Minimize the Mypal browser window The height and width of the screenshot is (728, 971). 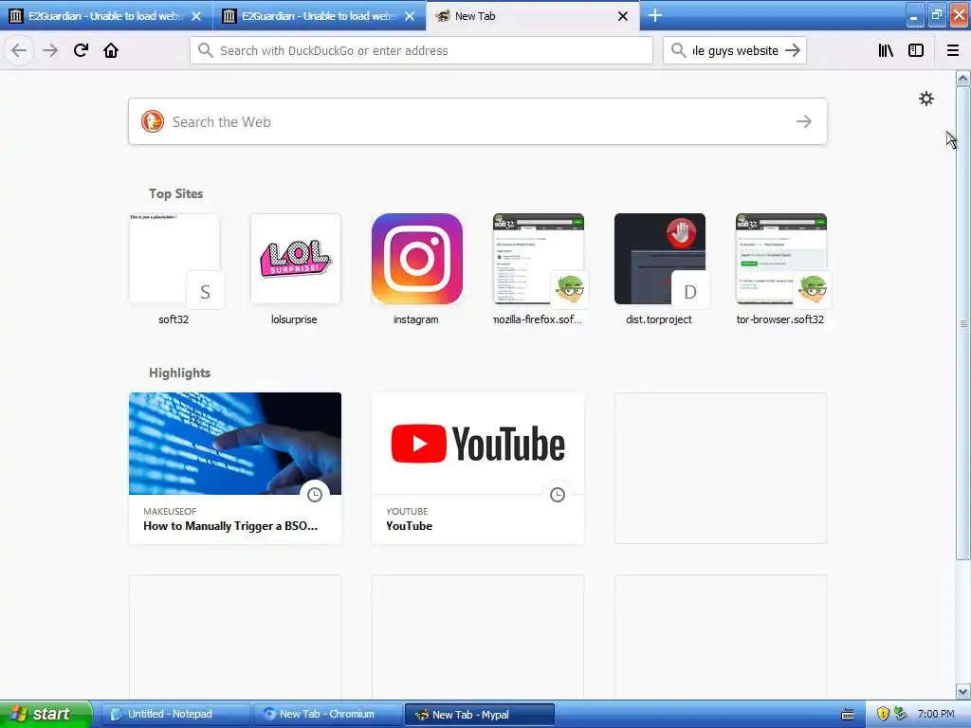click(x=914, y=16)
